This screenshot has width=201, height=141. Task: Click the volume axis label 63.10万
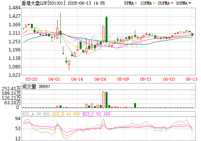[x=12, y=103]
